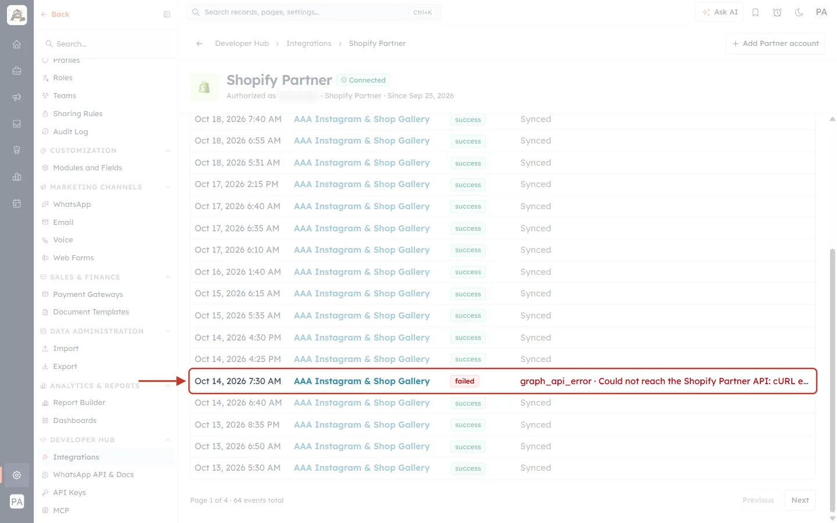Click the Back link in sidebar

point(55,15)
